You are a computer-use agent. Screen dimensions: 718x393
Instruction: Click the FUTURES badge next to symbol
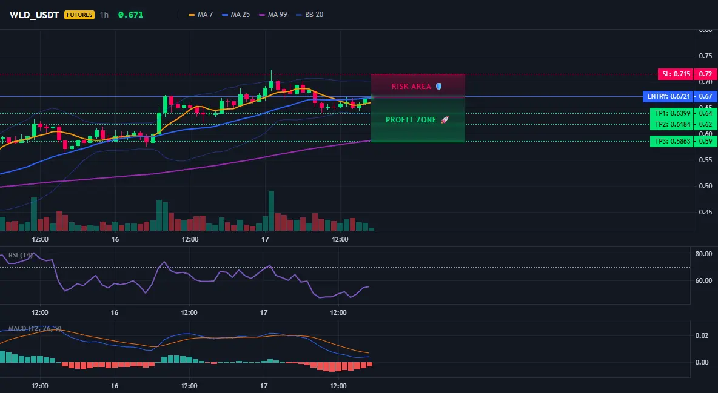[79, 15]
